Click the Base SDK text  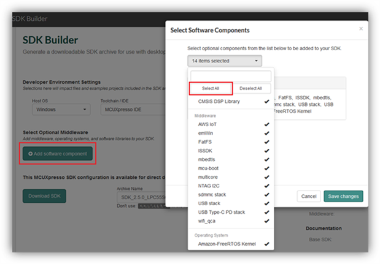320,239
